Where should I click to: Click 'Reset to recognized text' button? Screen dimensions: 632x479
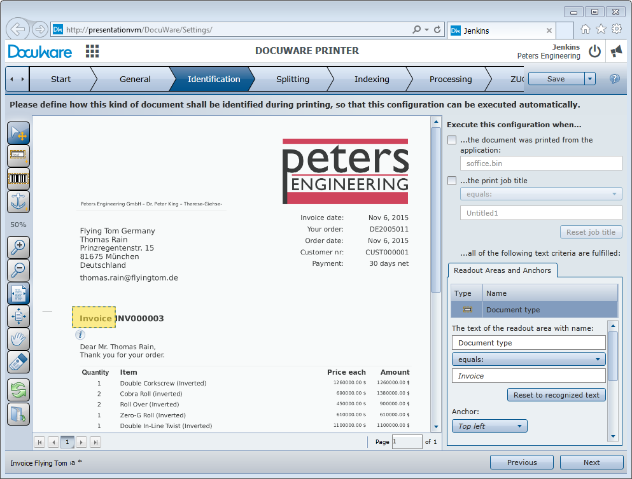[556, 395]
